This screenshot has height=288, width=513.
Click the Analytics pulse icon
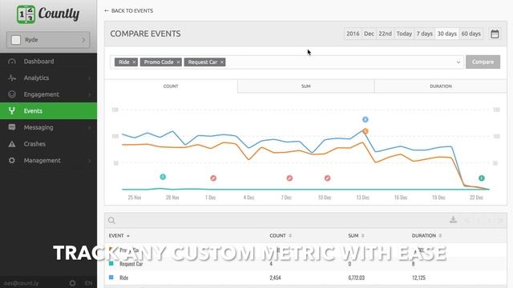(x=12, y=78)
